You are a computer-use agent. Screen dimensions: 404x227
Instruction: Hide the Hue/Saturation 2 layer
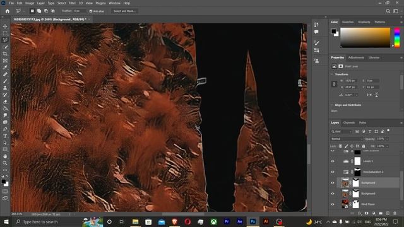click(333, 172)
